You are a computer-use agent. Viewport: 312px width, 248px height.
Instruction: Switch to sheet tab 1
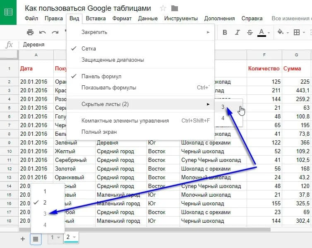(x=52, y=237)
